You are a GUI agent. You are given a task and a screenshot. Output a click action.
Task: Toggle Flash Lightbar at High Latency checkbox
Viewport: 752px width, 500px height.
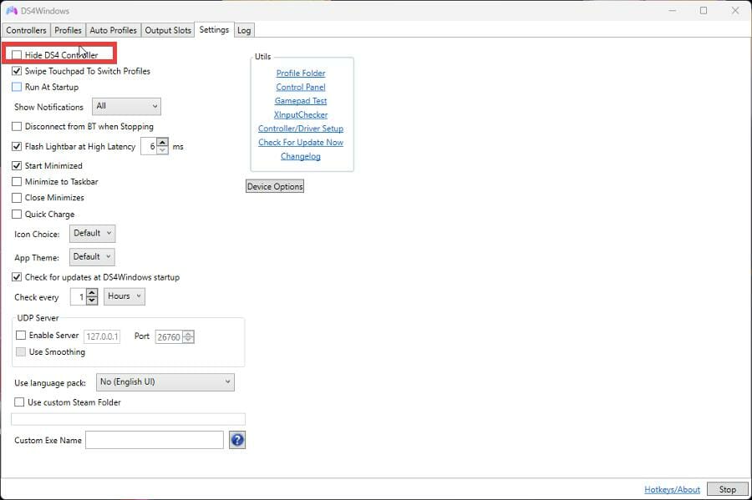[17, 146]
